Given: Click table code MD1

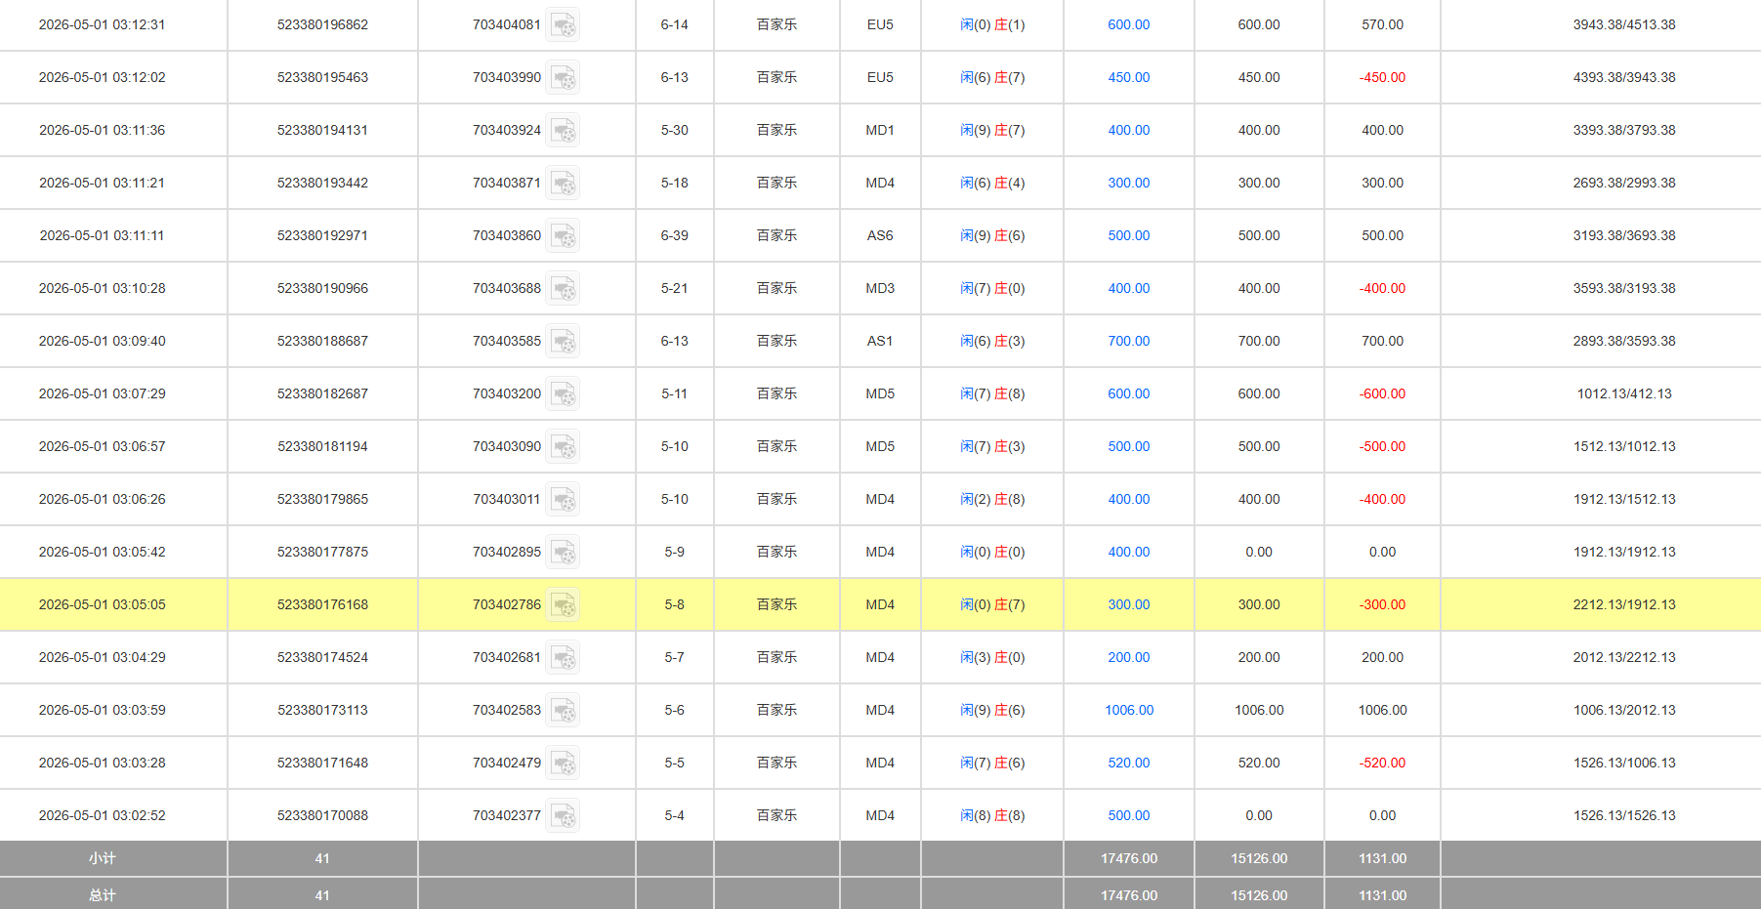Looking at the screenshot, I should [880, 130].
